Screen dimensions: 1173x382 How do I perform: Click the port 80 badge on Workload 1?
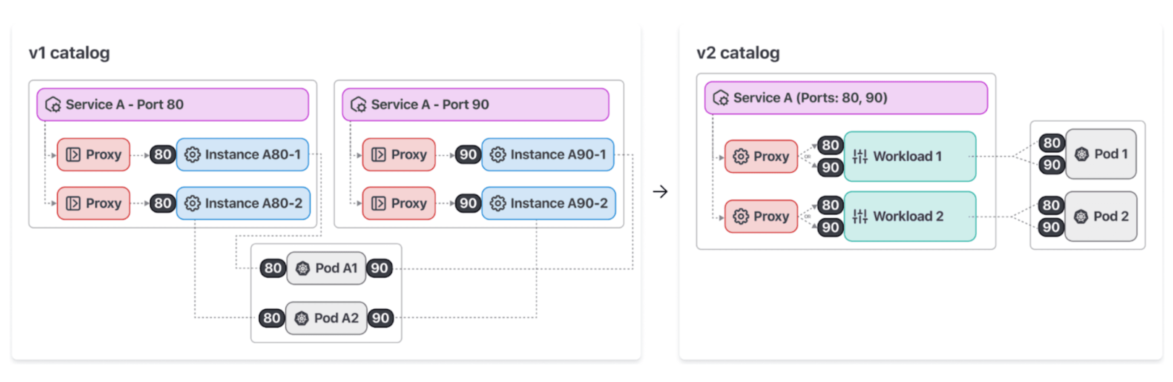point(831,145)
